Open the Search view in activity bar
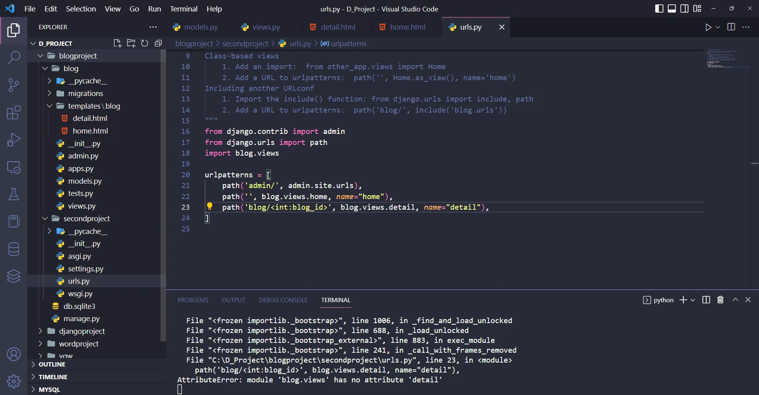This screenshot has height=395, width=759. [x=14, y=58]
